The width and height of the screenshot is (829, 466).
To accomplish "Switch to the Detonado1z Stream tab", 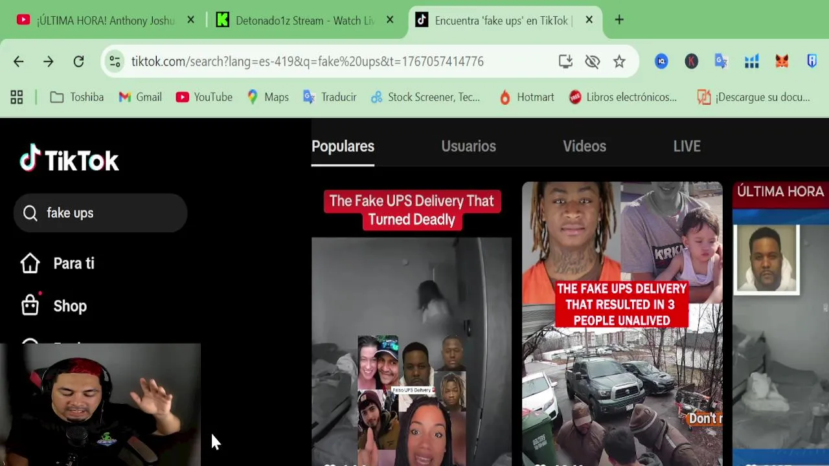I will tap(295, 20).
